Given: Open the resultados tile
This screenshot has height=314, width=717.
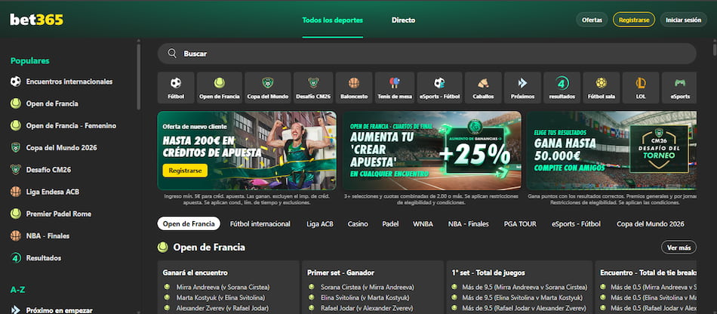Looking at the screenshot, I should click(562, 88).
